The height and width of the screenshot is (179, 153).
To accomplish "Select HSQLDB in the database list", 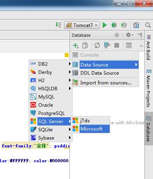I will [50, 88].
